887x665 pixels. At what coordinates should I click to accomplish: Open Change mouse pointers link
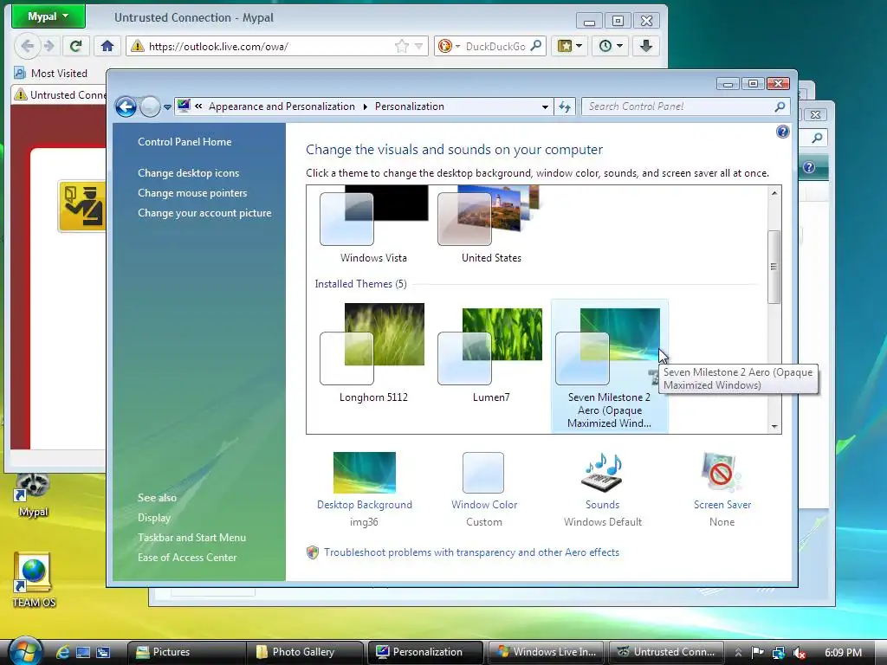click(192, 193)
